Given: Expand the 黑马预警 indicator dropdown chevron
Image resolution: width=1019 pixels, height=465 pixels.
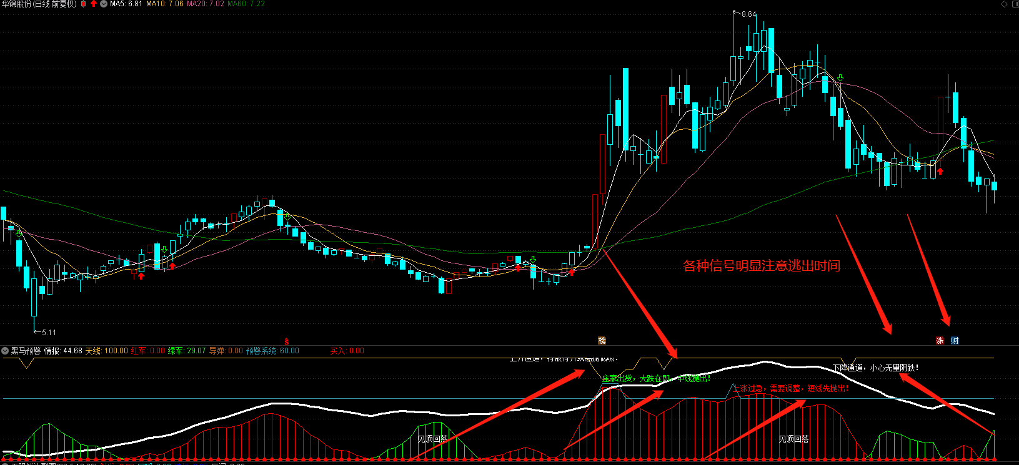Looking at the screenshot, I should coord(5,351).
